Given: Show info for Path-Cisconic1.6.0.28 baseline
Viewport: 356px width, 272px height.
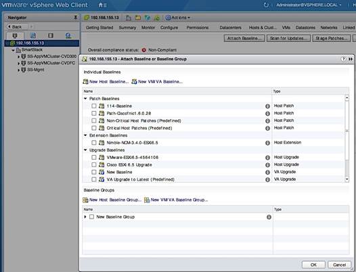Looking at the screenshot, I should (268, 113).
